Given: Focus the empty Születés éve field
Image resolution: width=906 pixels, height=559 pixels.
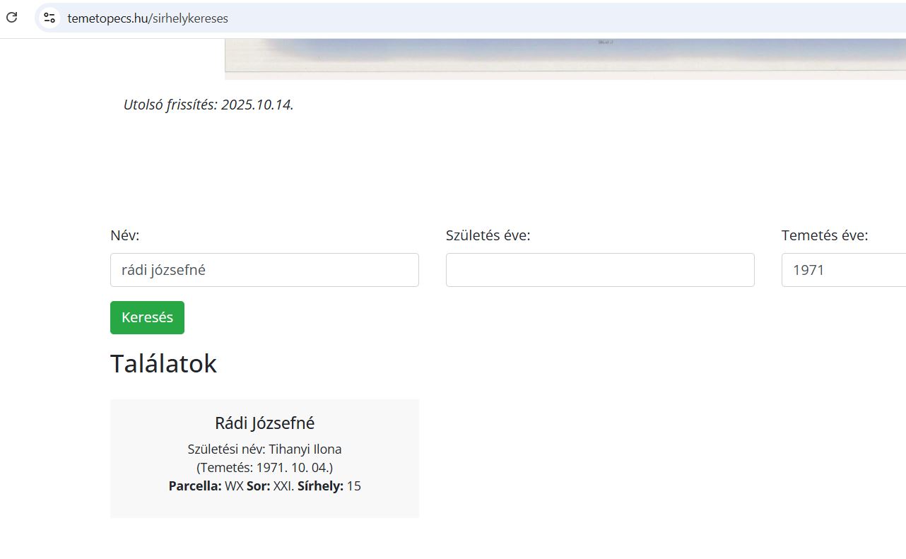Looking at the screenshot, I should click(600, 270).
